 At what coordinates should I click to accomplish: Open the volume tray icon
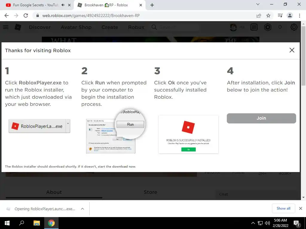267,223
